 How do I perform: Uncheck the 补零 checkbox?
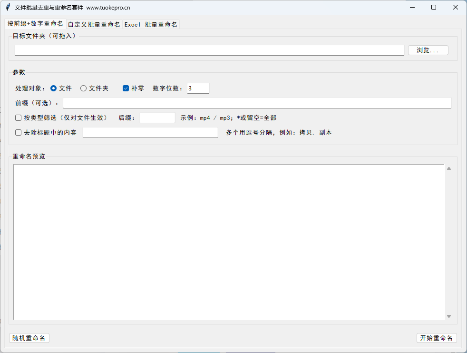pyautogui.click(x=125, y=88)
